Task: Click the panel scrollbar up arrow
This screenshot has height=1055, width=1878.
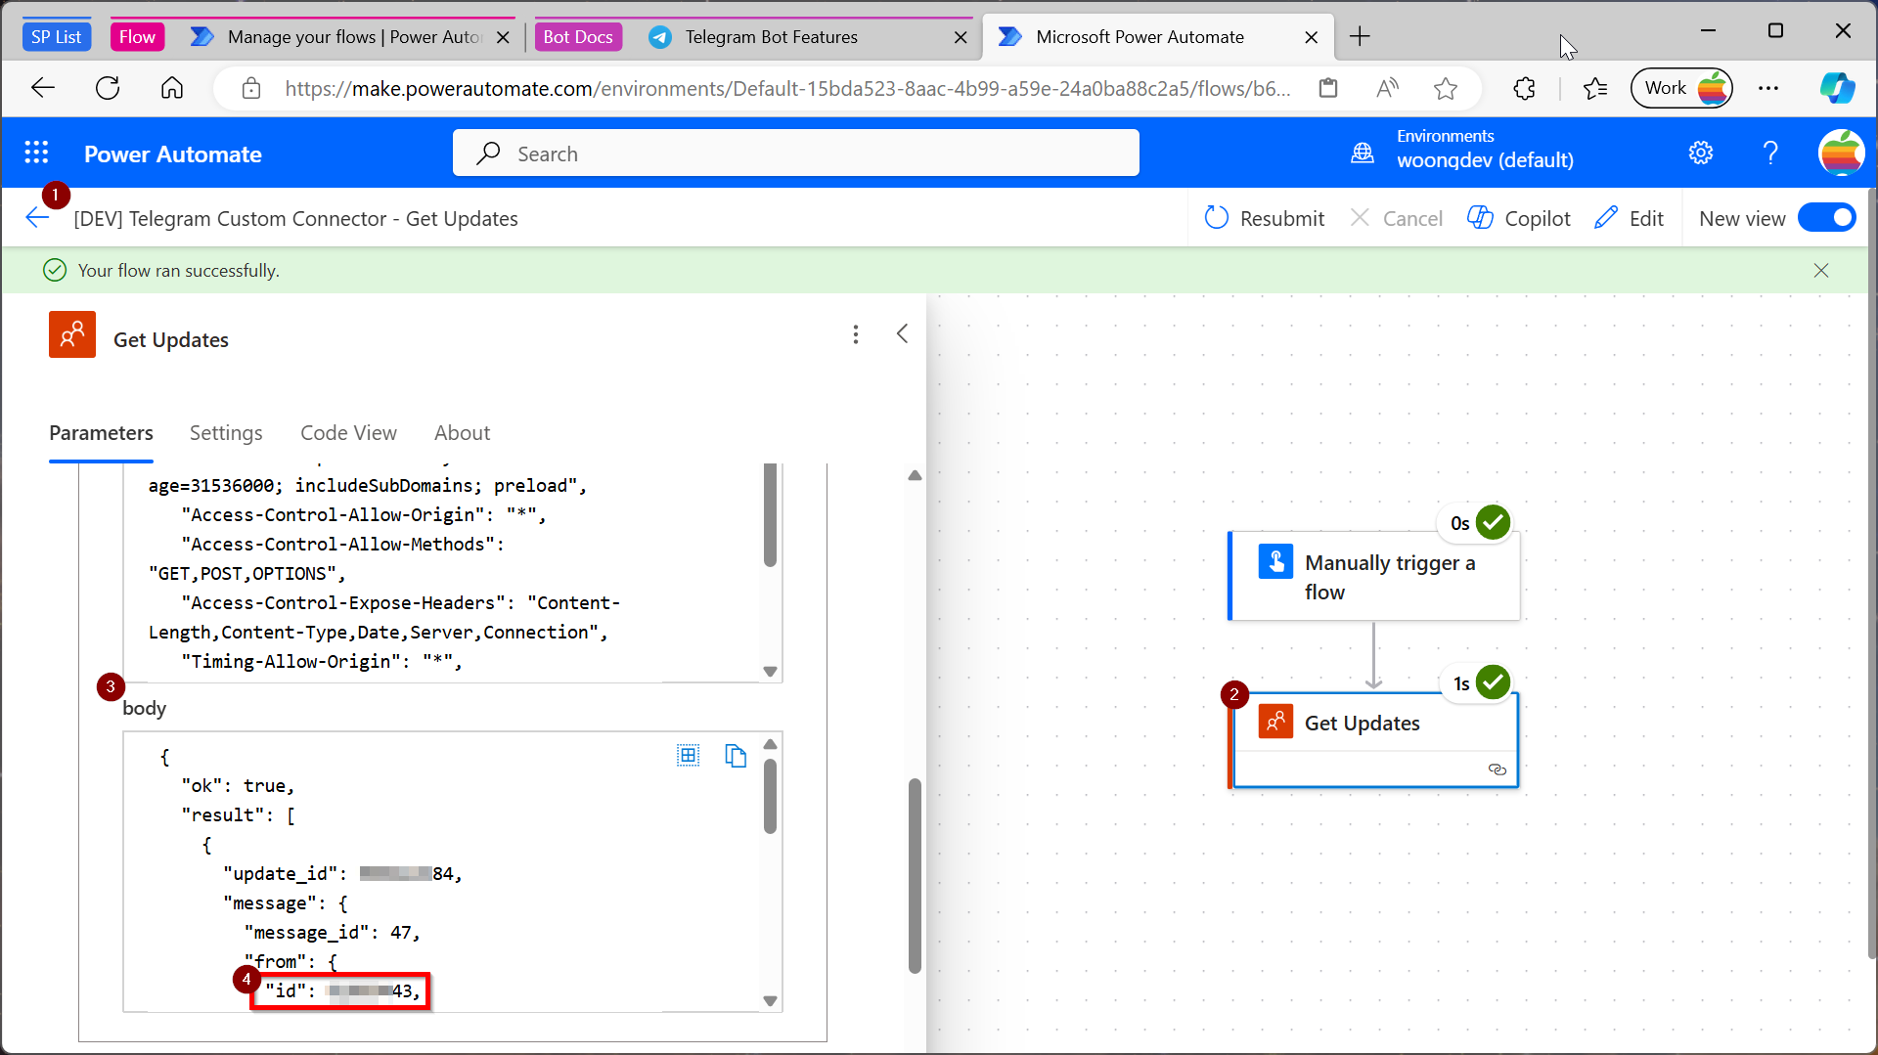Action: click(x=915, y=475)
